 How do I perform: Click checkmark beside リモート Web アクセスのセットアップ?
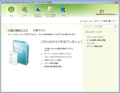point(42,57)
